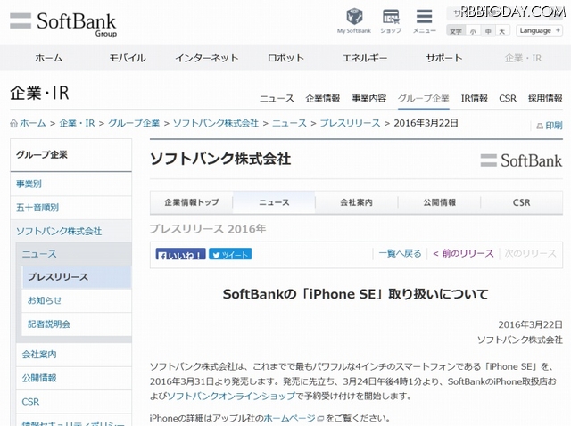Image resolution: width=571 pixels, height=426 pixels.
Task: Open 記者説明会 in the sidebar
Action: click(77, 324)
